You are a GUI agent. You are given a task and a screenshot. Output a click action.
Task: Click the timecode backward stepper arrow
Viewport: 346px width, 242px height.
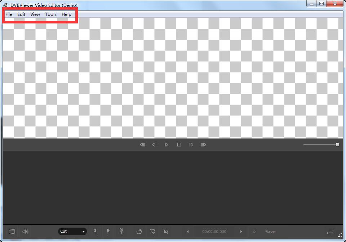tap(187, 232)
